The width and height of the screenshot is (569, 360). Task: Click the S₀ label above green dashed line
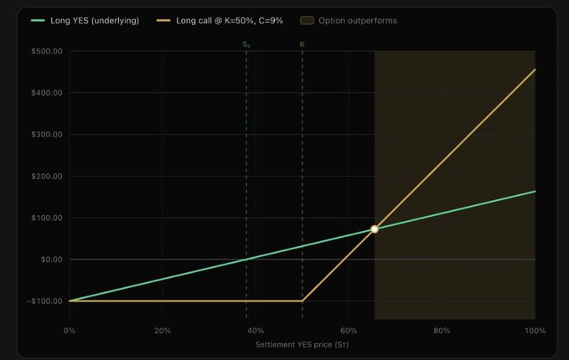(x=246, y=44)
